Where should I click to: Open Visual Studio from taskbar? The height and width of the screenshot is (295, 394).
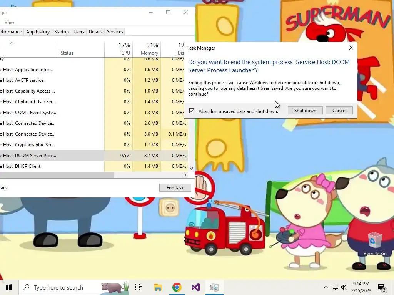point(196,287)
